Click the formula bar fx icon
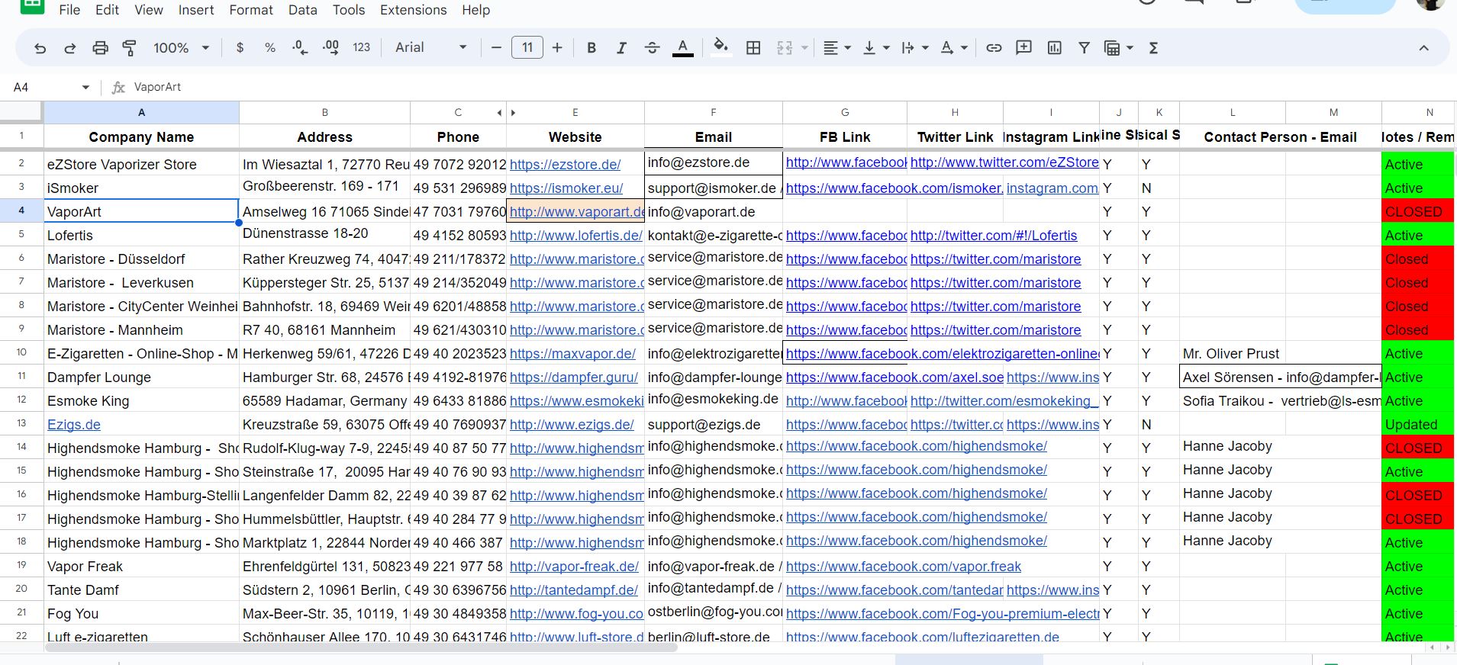Screen dimensions: 1457x665 (x=118, y=88)
